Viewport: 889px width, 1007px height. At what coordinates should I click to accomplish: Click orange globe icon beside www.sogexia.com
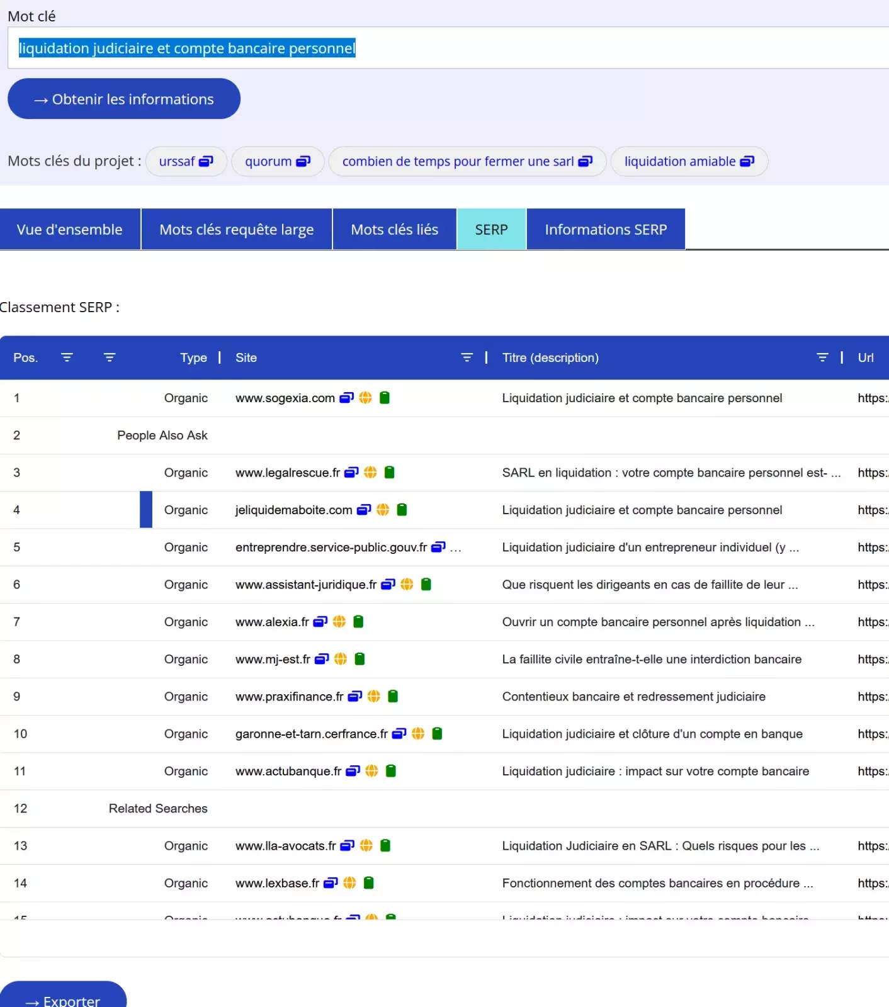365,398
